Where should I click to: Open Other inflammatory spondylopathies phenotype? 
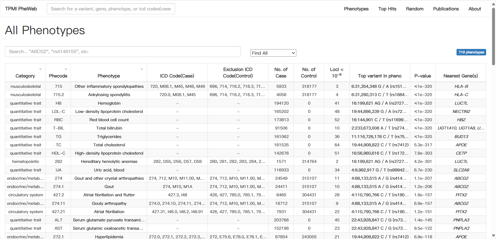pos(109,86)
